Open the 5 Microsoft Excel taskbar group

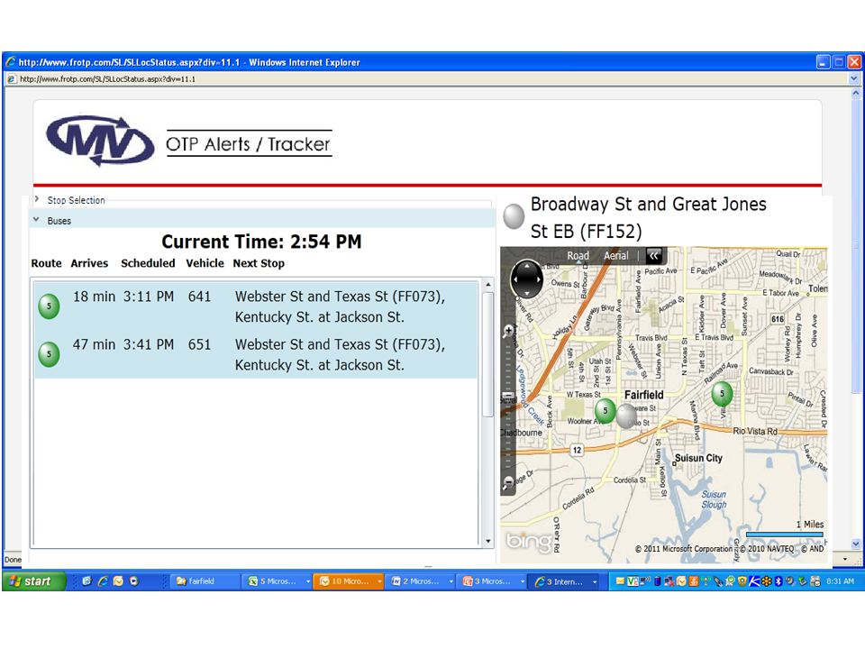click(278, 581)
